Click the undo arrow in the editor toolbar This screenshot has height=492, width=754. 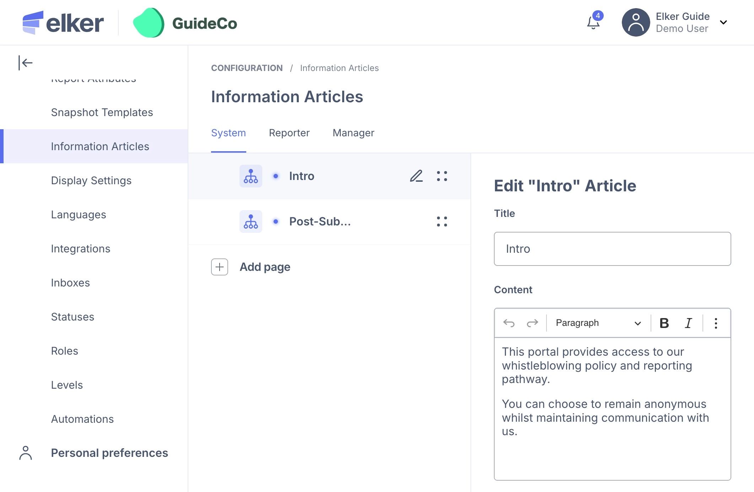click(509, 323)
